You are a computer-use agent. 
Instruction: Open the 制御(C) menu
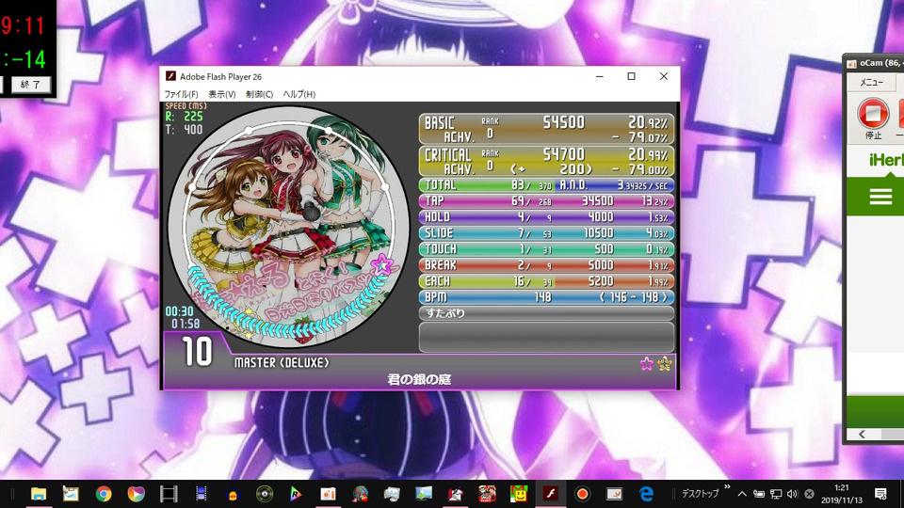coord(260,94)
